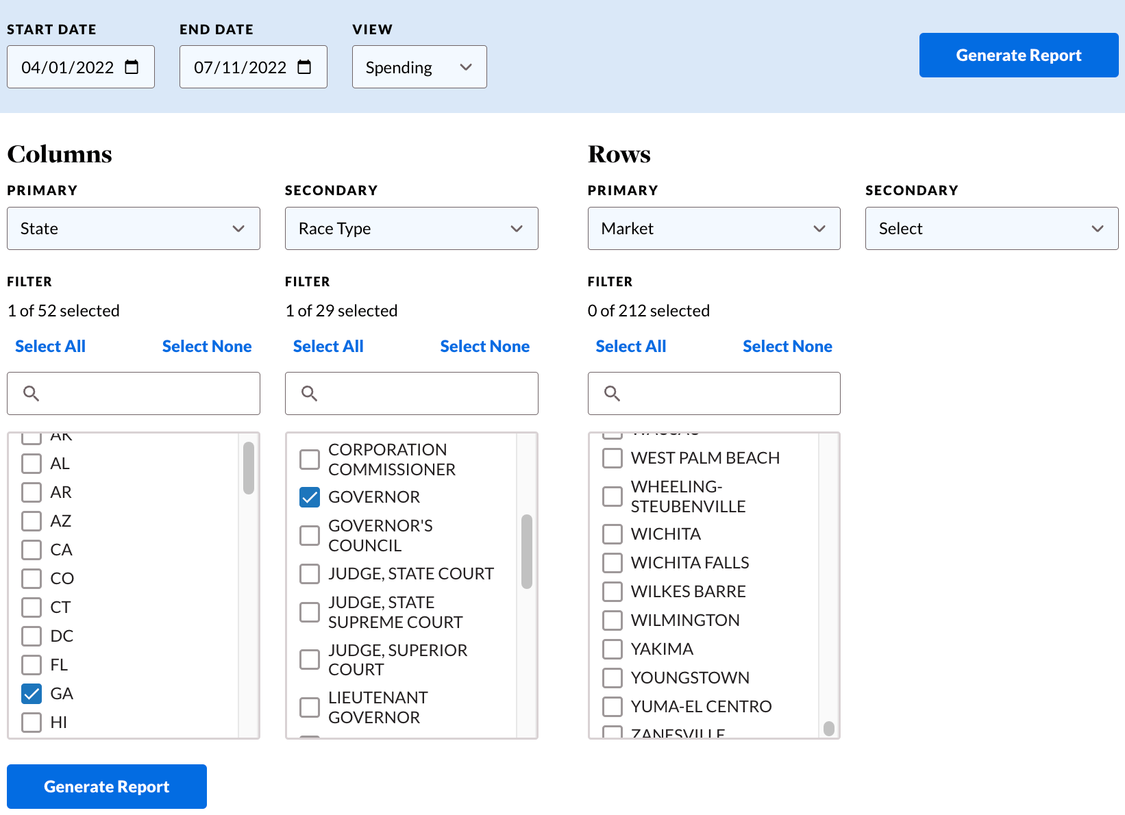The height and width of the screenshot is (815, 1125).
Task: Click Select None under Market filter
Action: (x=788, y=347)
